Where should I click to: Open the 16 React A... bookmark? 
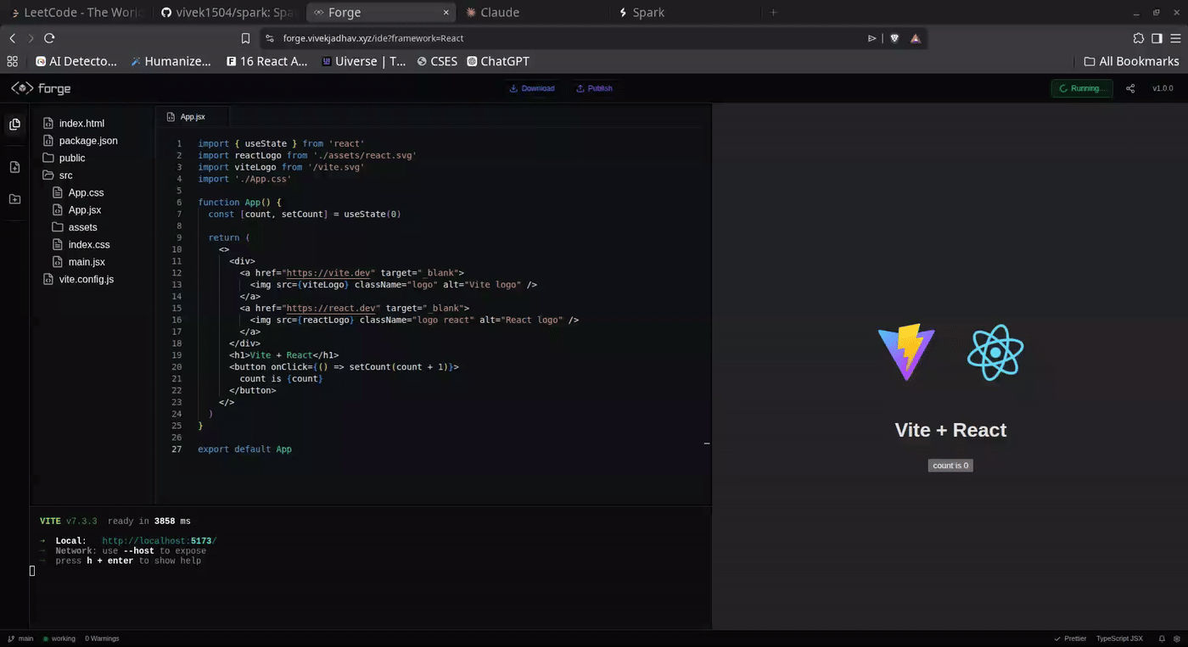point(267,61)
